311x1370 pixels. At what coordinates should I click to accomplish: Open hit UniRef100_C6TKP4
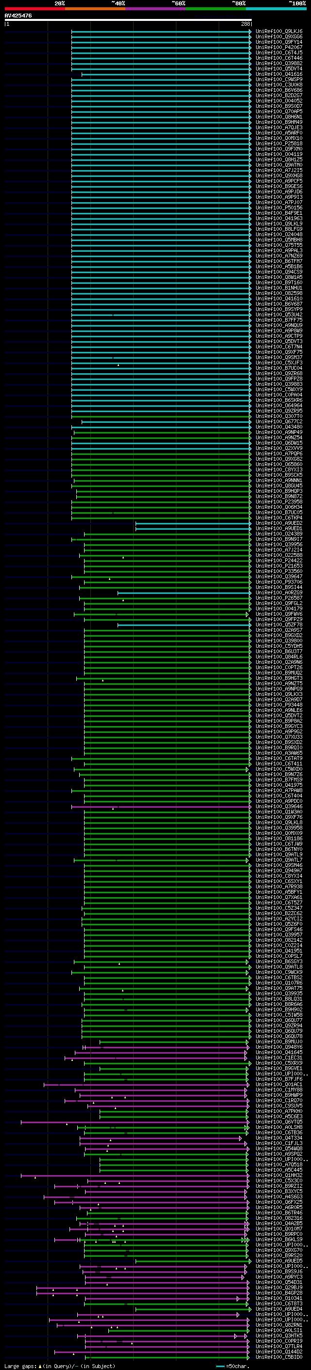[x=279, y=518]
